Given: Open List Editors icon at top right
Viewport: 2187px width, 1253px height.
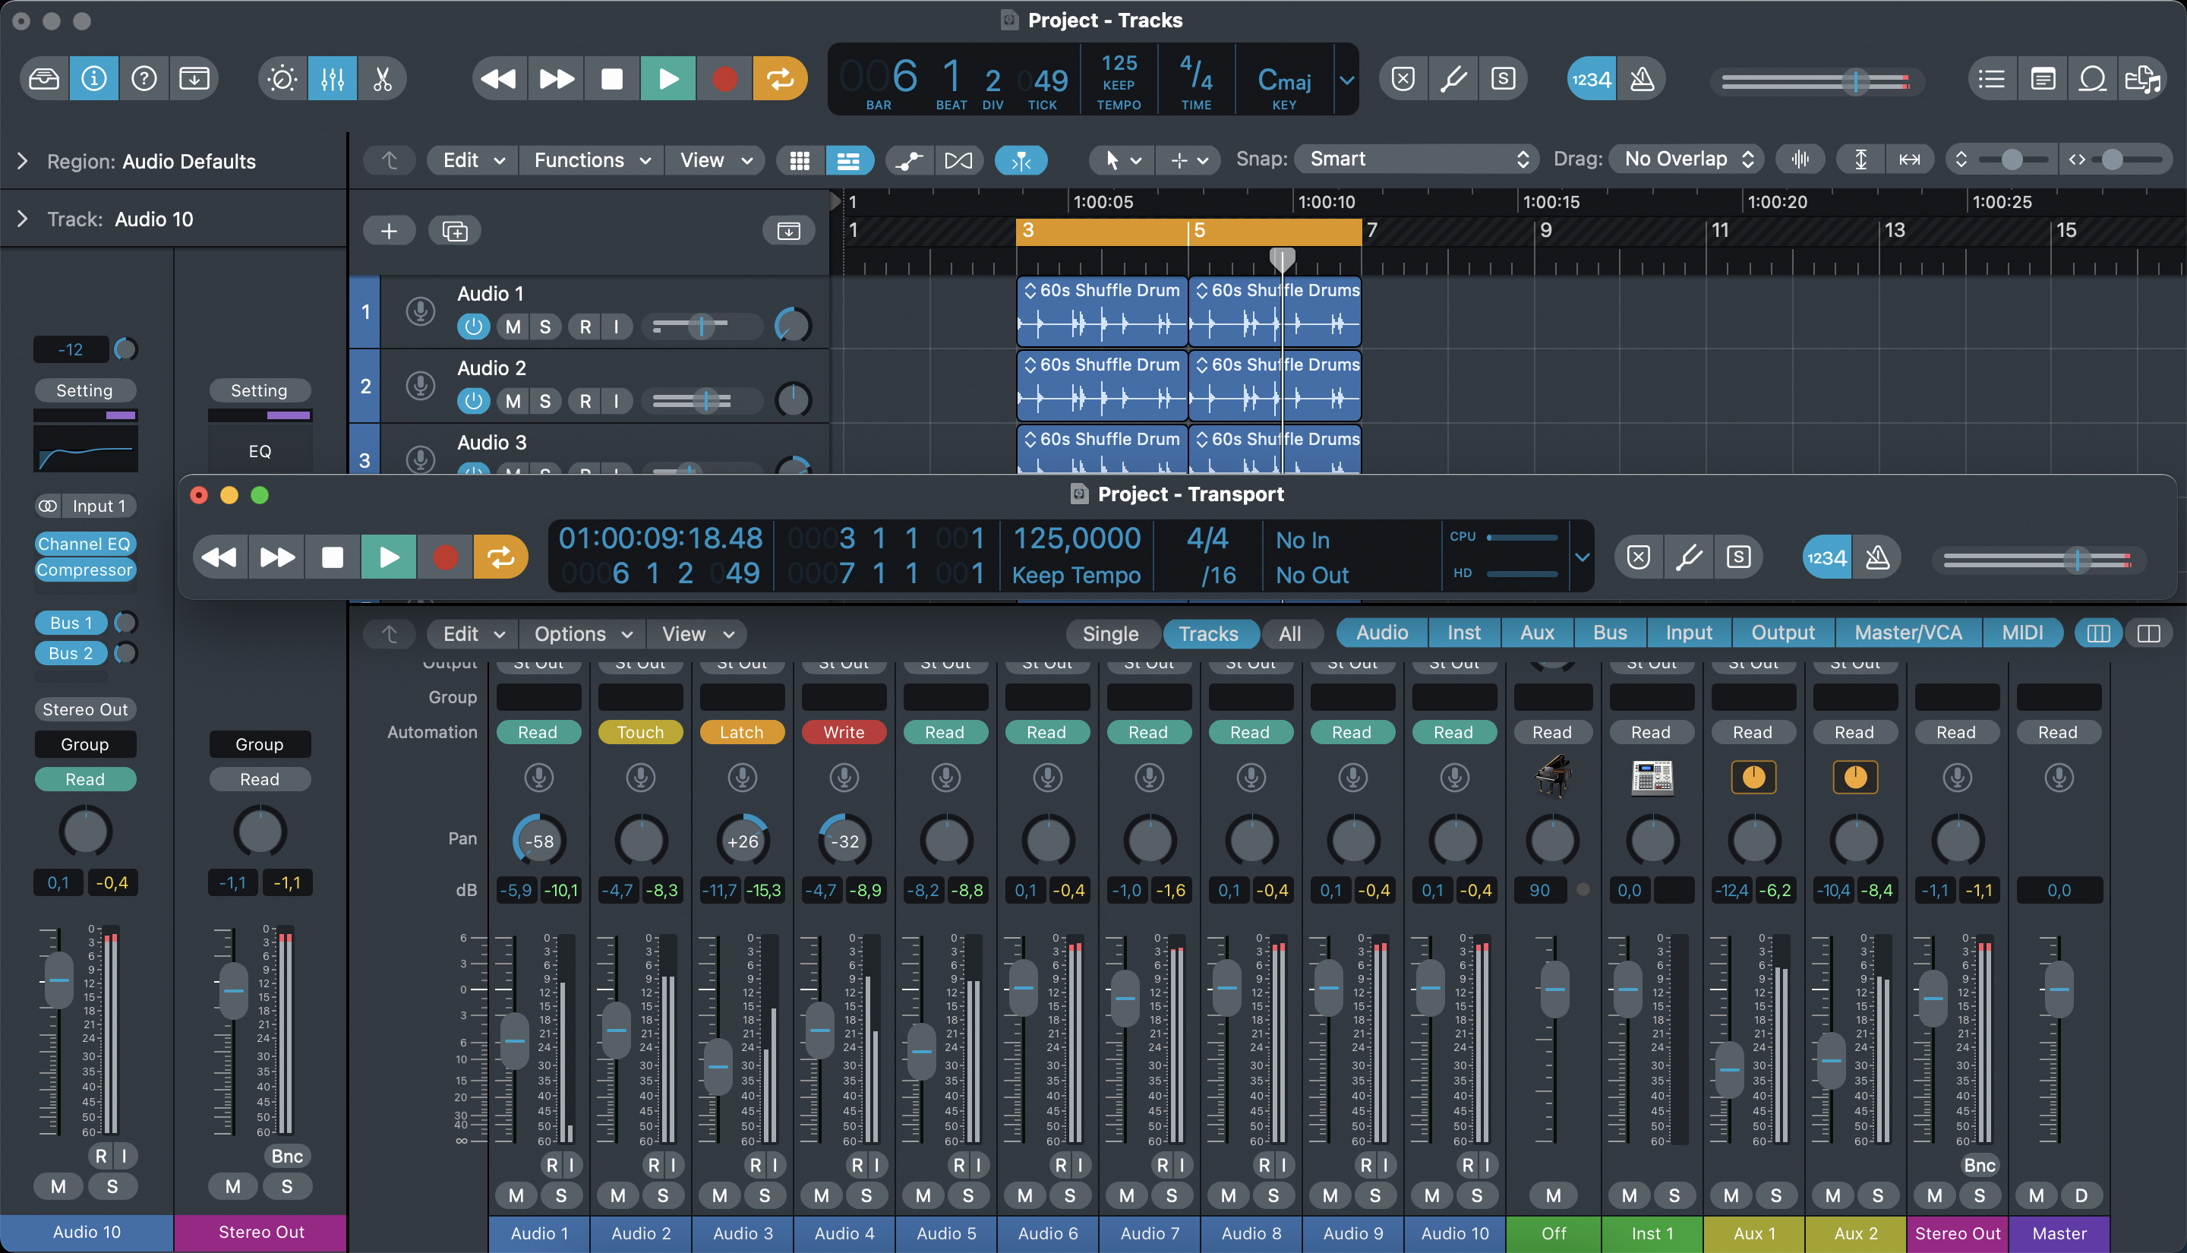Looking at the screenshot, I should tap(1992, 79).
